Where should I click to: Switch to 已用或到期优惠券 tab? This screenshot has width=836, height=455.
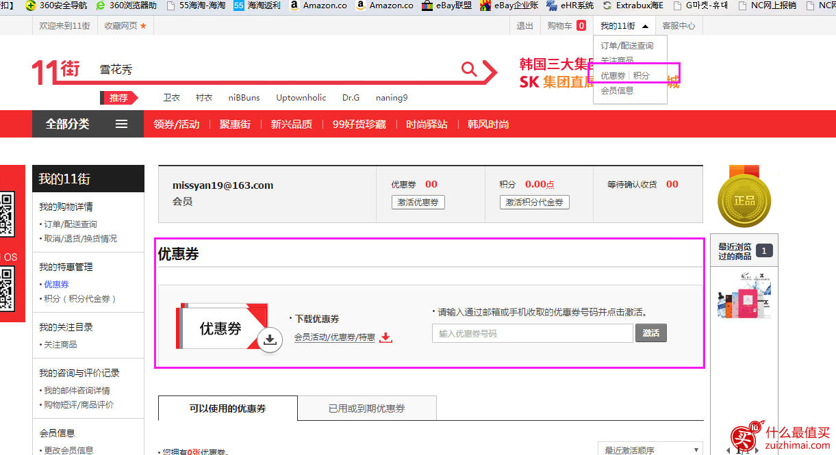tap(367, 408)
